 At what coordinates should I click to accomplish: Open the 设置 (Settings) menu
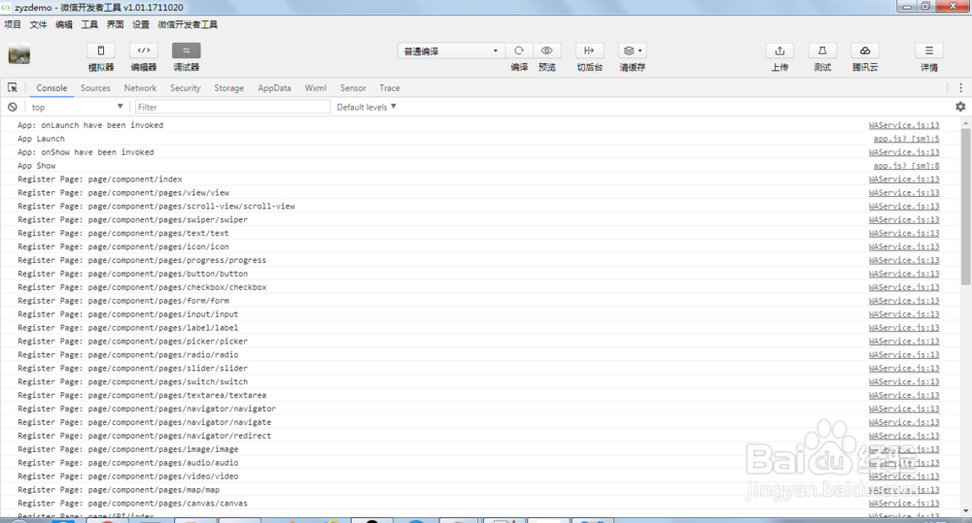[x=141, y=25]
